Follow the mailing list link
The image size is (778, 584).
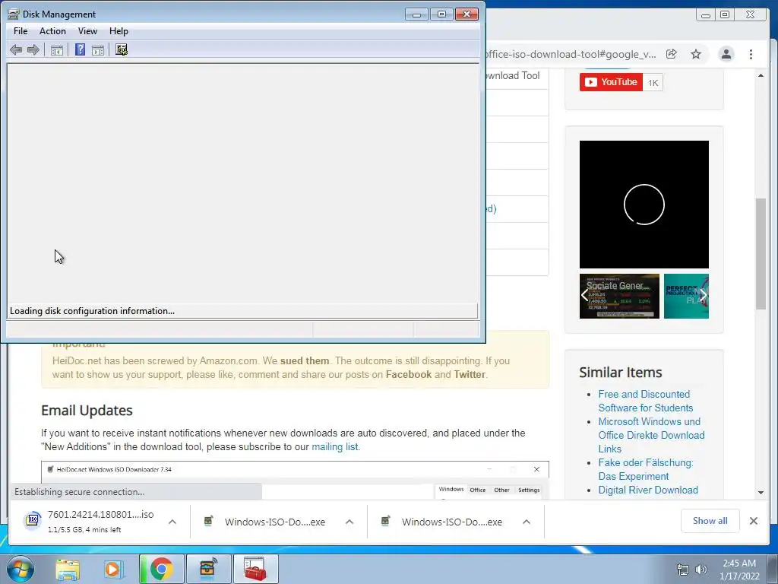click(x=334, y=446)
